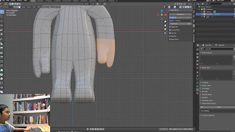Open the Object Data mesh properties tab
This screenshot has width=235, height=132.
pos(198,89)
